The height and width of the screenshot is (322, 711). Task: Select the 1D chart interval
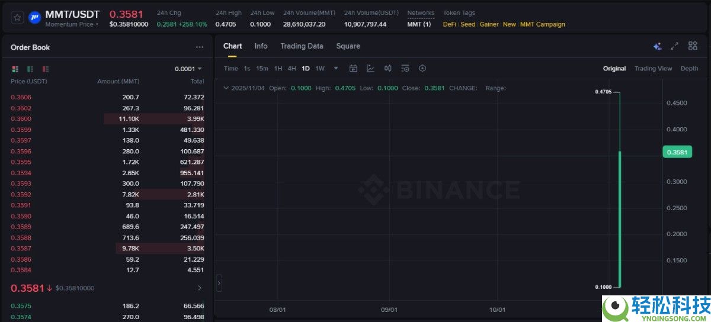click(306, 69)
